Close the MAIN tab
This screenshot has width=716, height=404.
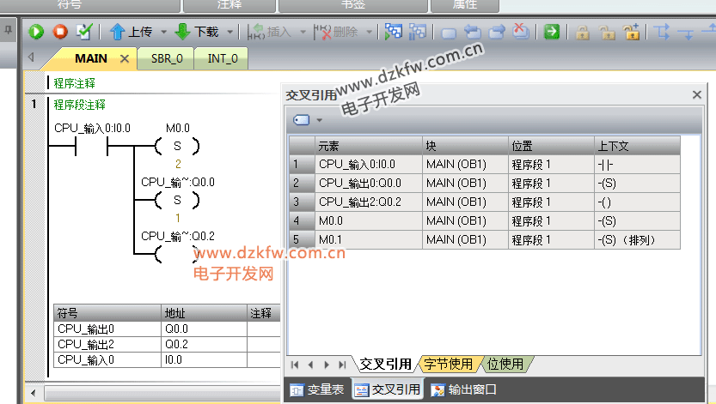click(124, 59)
